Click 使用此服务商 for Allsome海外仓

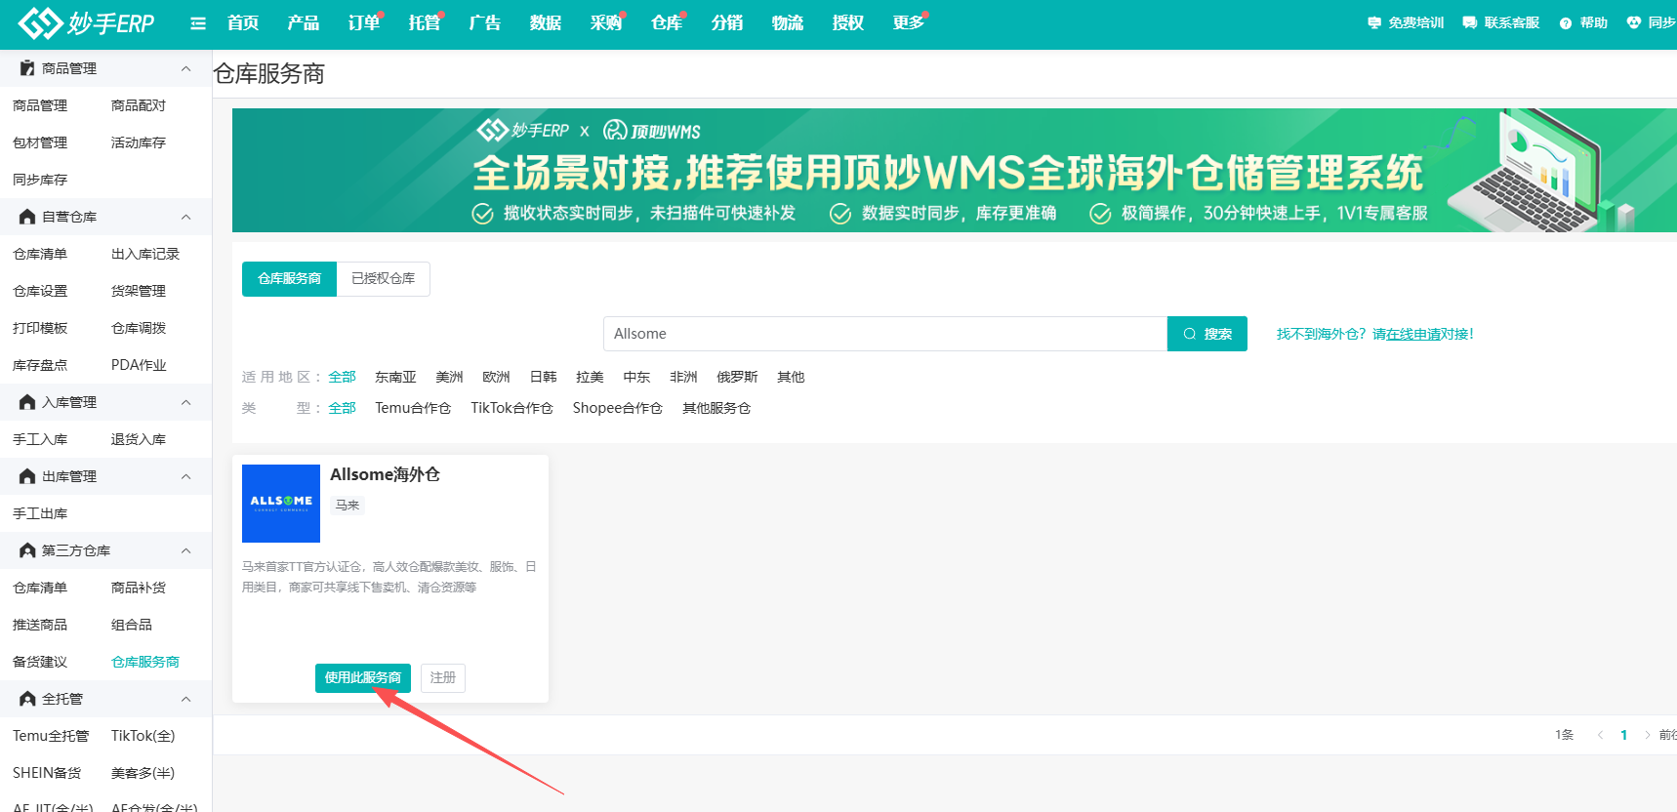[x=363, y=678]
